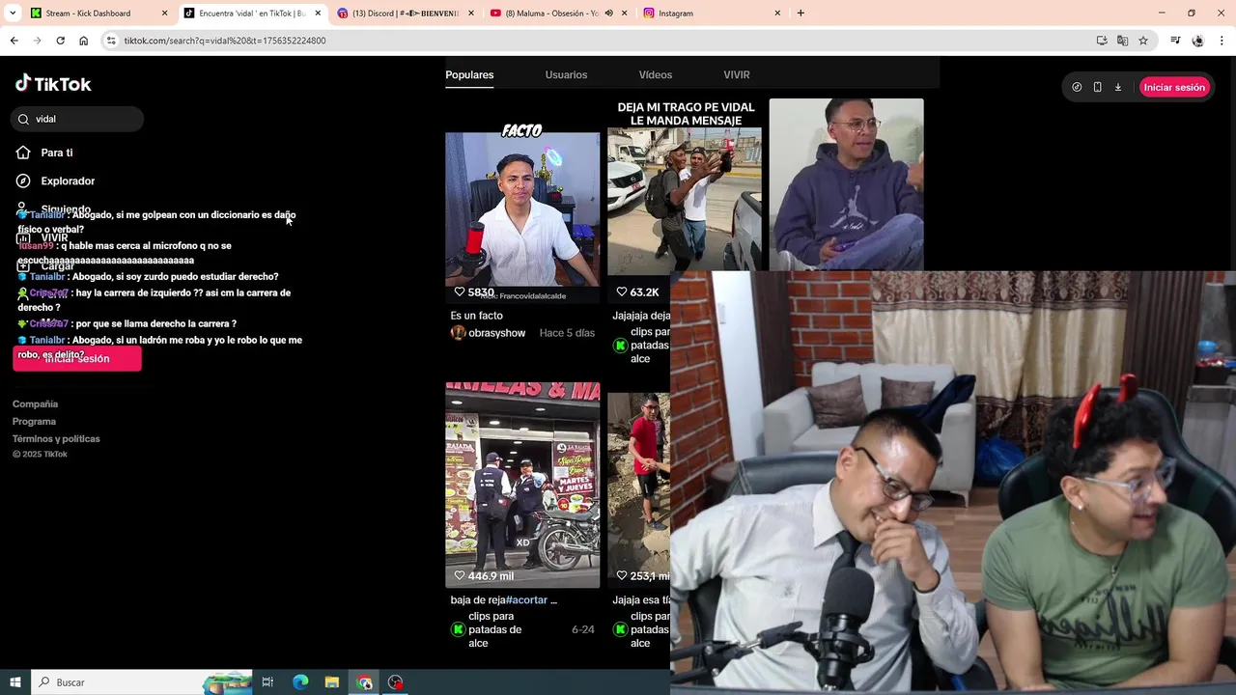Click the Windows taskbar Buscar search box
1236x695 pixels.
tap(142, 682)
